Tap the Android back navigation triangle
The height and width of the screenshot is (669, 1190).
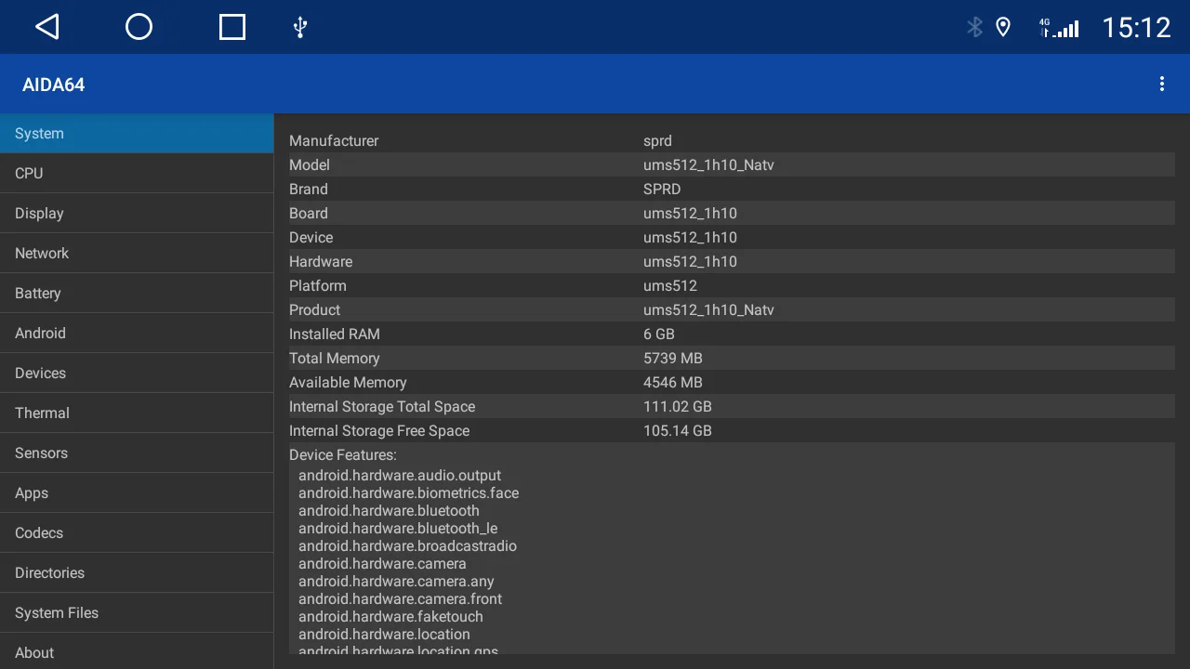(47, 27)
